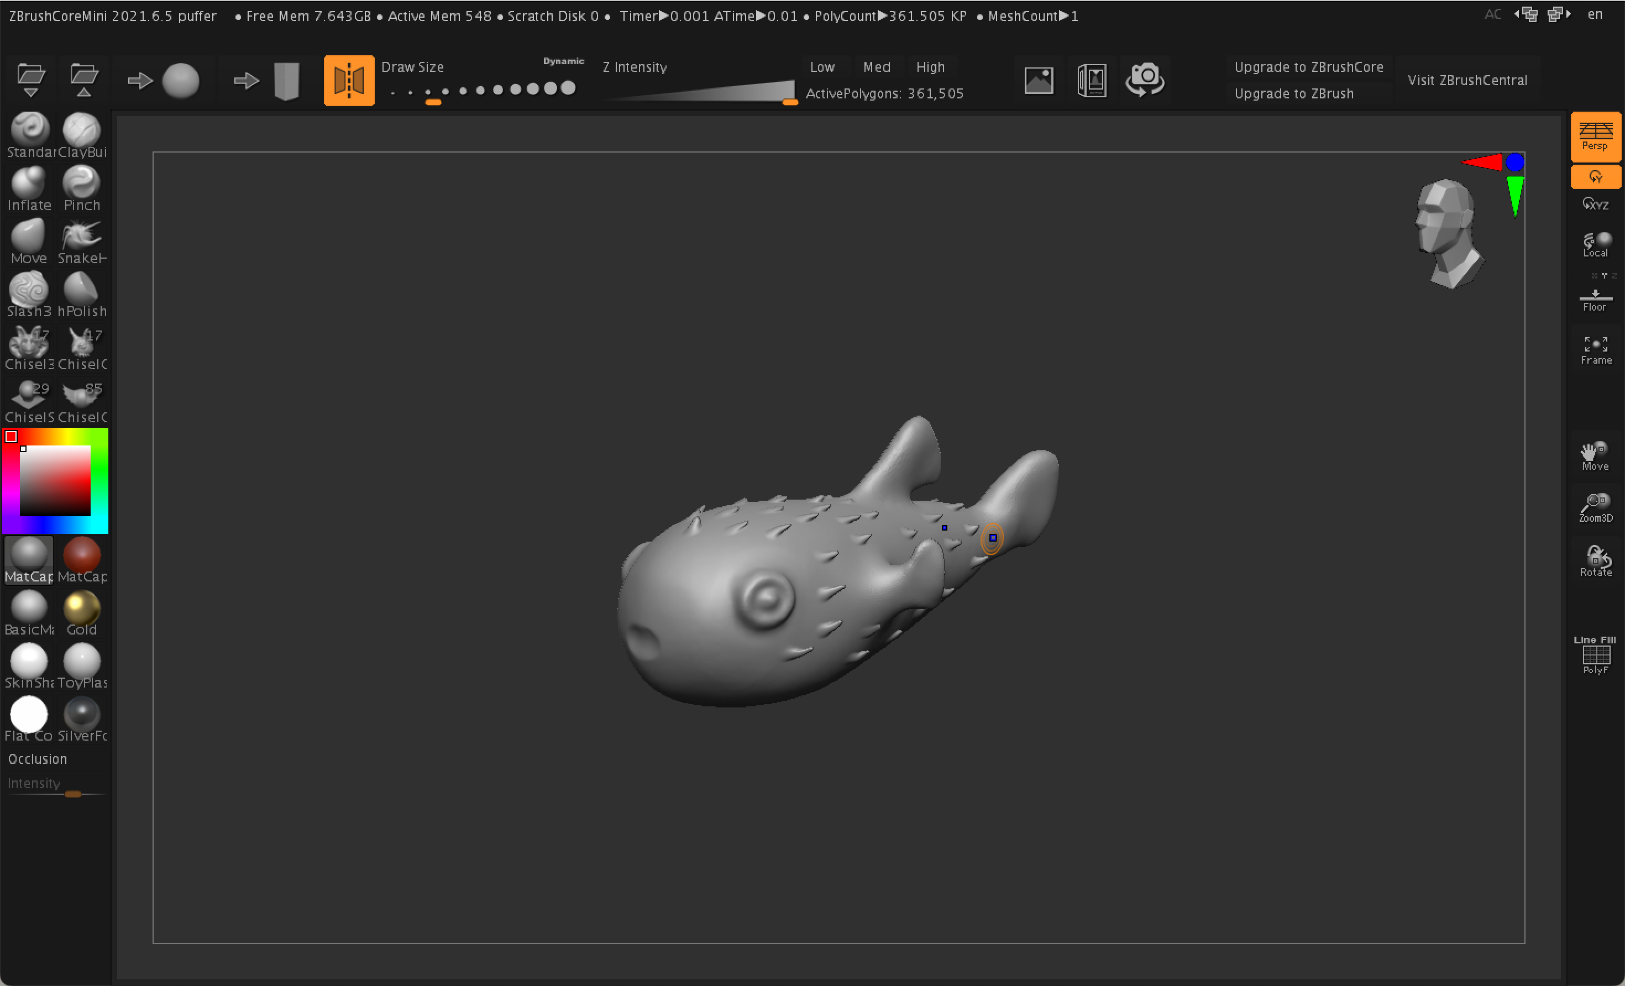This screenshot has width=1625, height=986.
Task: Select the Move brush
Action: click(x=30, y=242)
